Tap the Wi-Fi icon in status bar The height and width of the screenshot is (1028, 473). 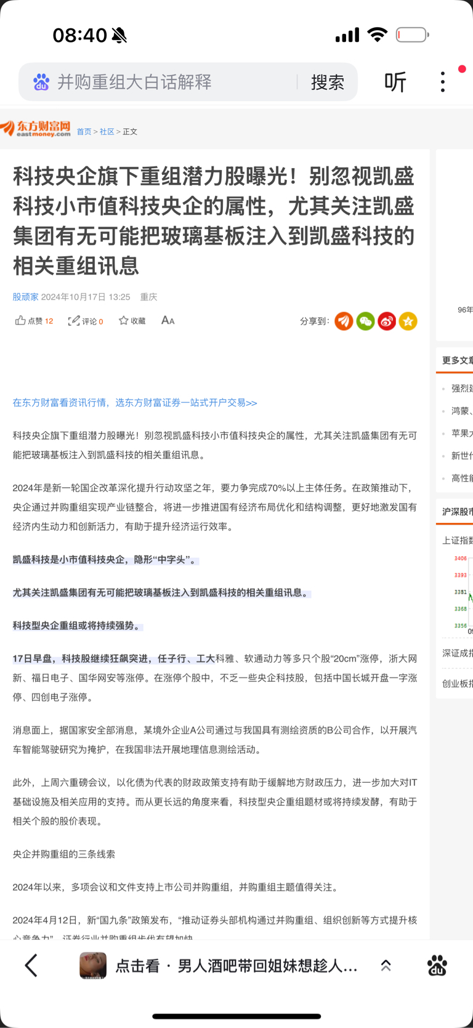tap(377, 34)
